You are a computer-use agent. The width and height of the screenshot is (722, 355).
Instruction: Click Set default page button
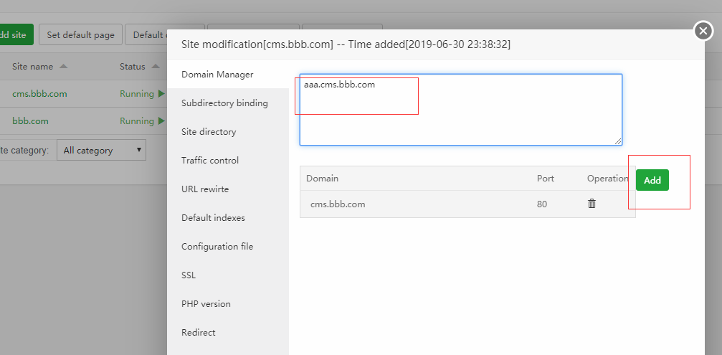pos(80,34)
